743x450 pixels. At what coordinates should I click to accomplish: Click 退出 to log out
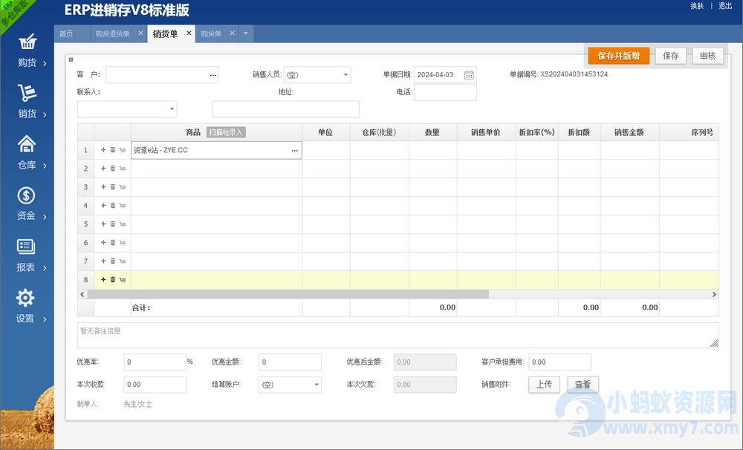point(725,6)
